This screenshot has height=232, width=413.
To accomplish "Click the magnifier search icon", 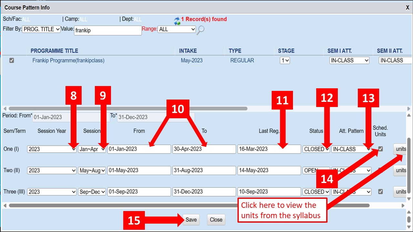I will point(201,30).
